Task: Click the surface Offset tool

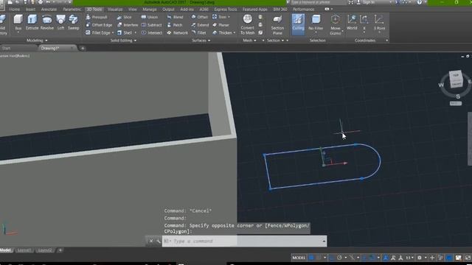Action: pyautogui.click(x=200, y=17)
